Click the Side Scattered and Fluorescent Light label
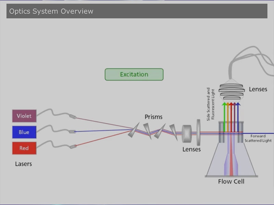 [x=210, y=104]
